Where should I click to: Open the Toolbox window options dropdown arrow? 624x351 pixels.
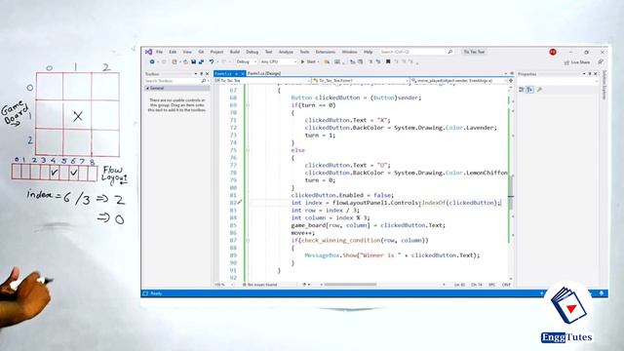pyautogui.click(x=196, y=74)
